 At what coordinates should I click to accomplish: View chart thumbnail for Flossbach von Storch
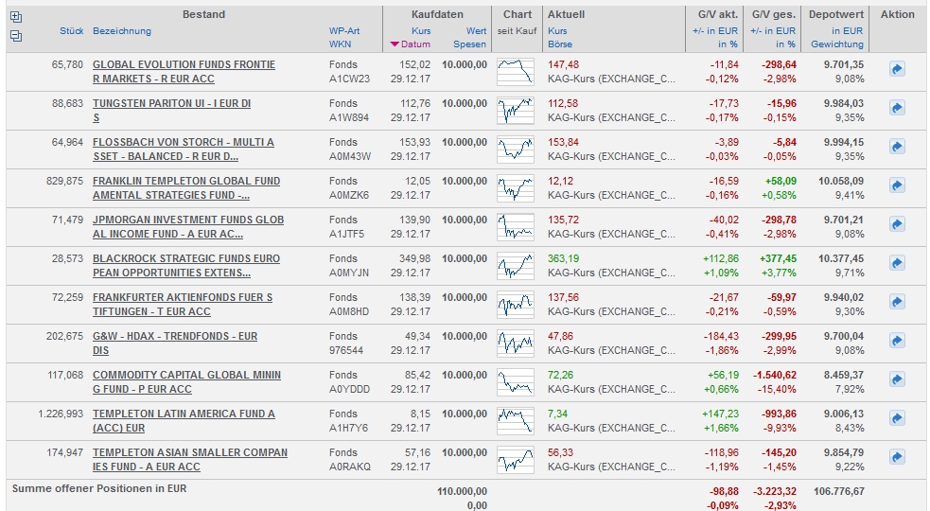tap(516, 149)
